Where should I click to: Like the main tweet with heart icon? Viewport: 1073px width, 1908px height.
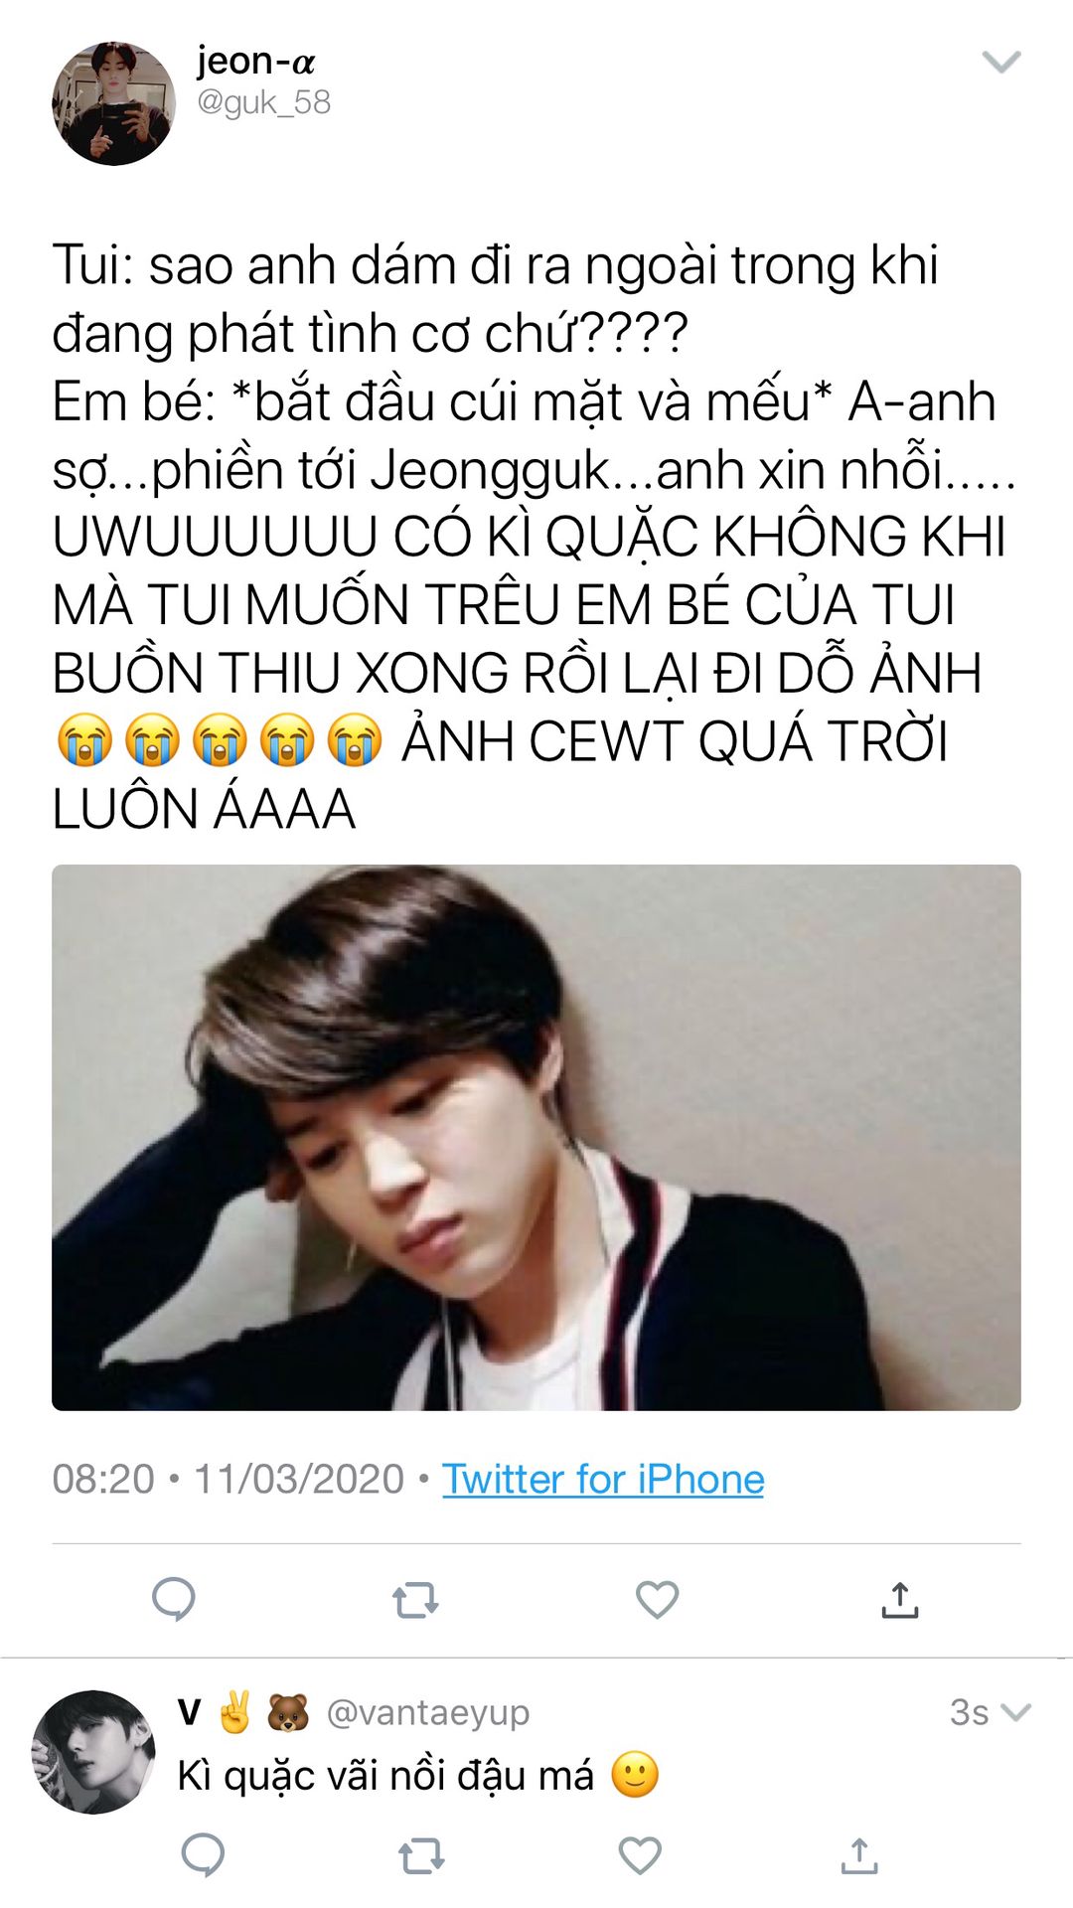(657, 1599)
